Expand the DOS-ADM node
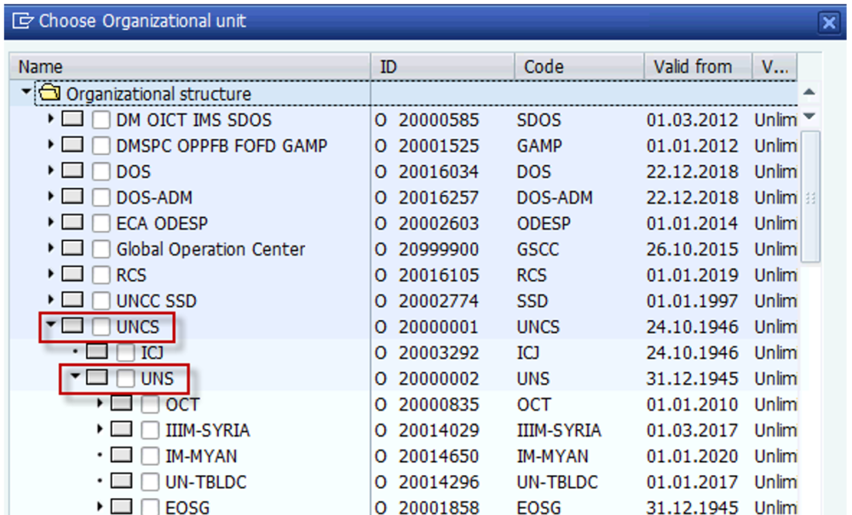 point(51,196)
